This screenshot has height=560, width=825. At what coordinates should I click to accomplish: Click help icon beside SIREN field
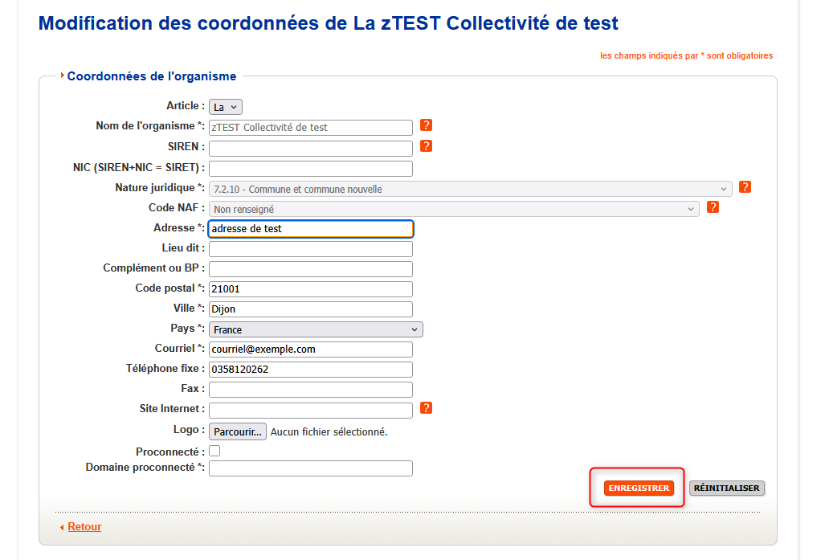click(427, 146)
